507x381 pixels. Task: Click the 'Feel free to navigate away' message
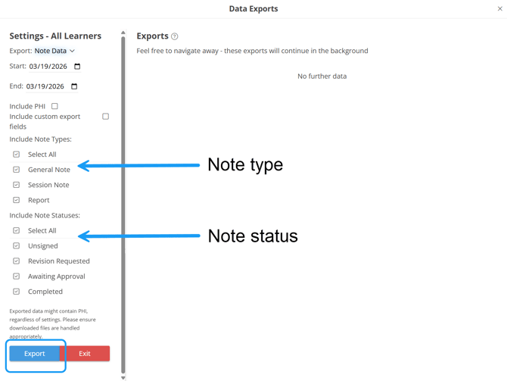point(252,51)
